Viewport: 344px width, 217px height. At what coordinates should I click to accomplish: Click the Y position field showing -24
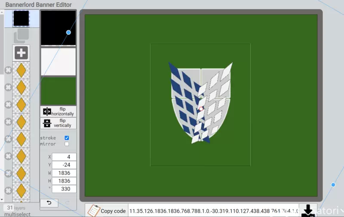tap(64, 165)
